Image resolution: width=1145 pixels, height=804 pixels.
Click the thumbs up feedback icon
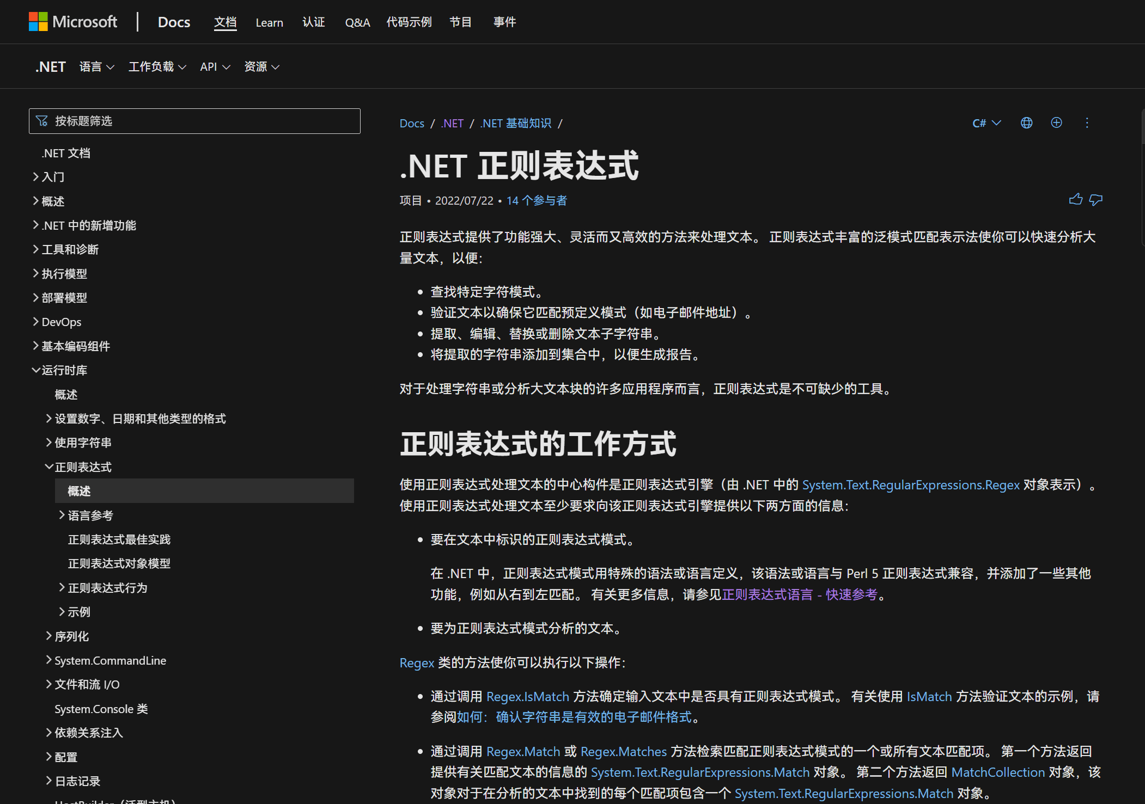[1075, 200]
